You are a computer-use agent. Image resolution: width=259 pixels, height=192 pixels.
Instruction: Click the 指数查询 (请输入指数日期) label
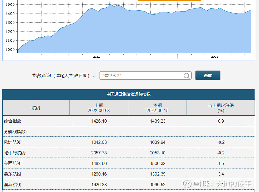tap(63, 76)
